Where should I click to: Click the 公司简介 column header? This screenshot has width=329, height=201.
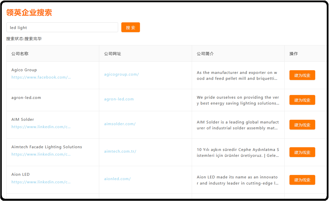(x=205, y=54)
